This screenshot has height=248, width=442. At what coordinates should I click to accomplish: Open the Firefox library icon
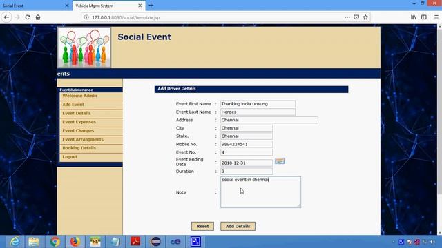[x=413, y=17]
